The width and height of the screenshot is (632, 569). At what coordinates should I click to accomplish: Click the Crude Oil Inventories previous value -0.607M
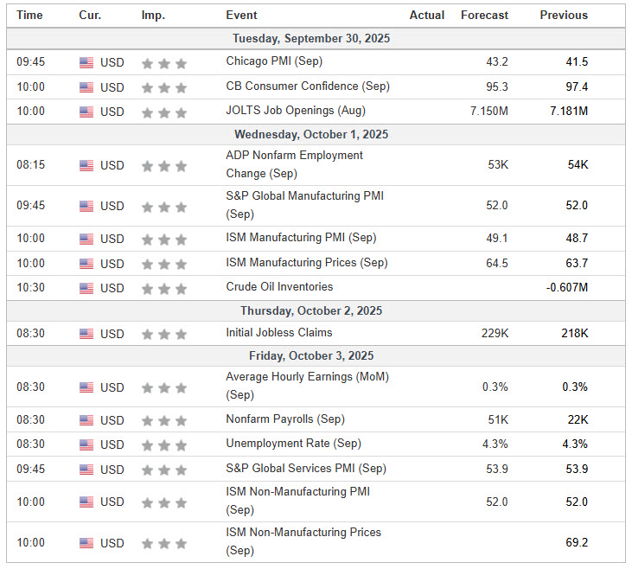(x=566, y=287)
